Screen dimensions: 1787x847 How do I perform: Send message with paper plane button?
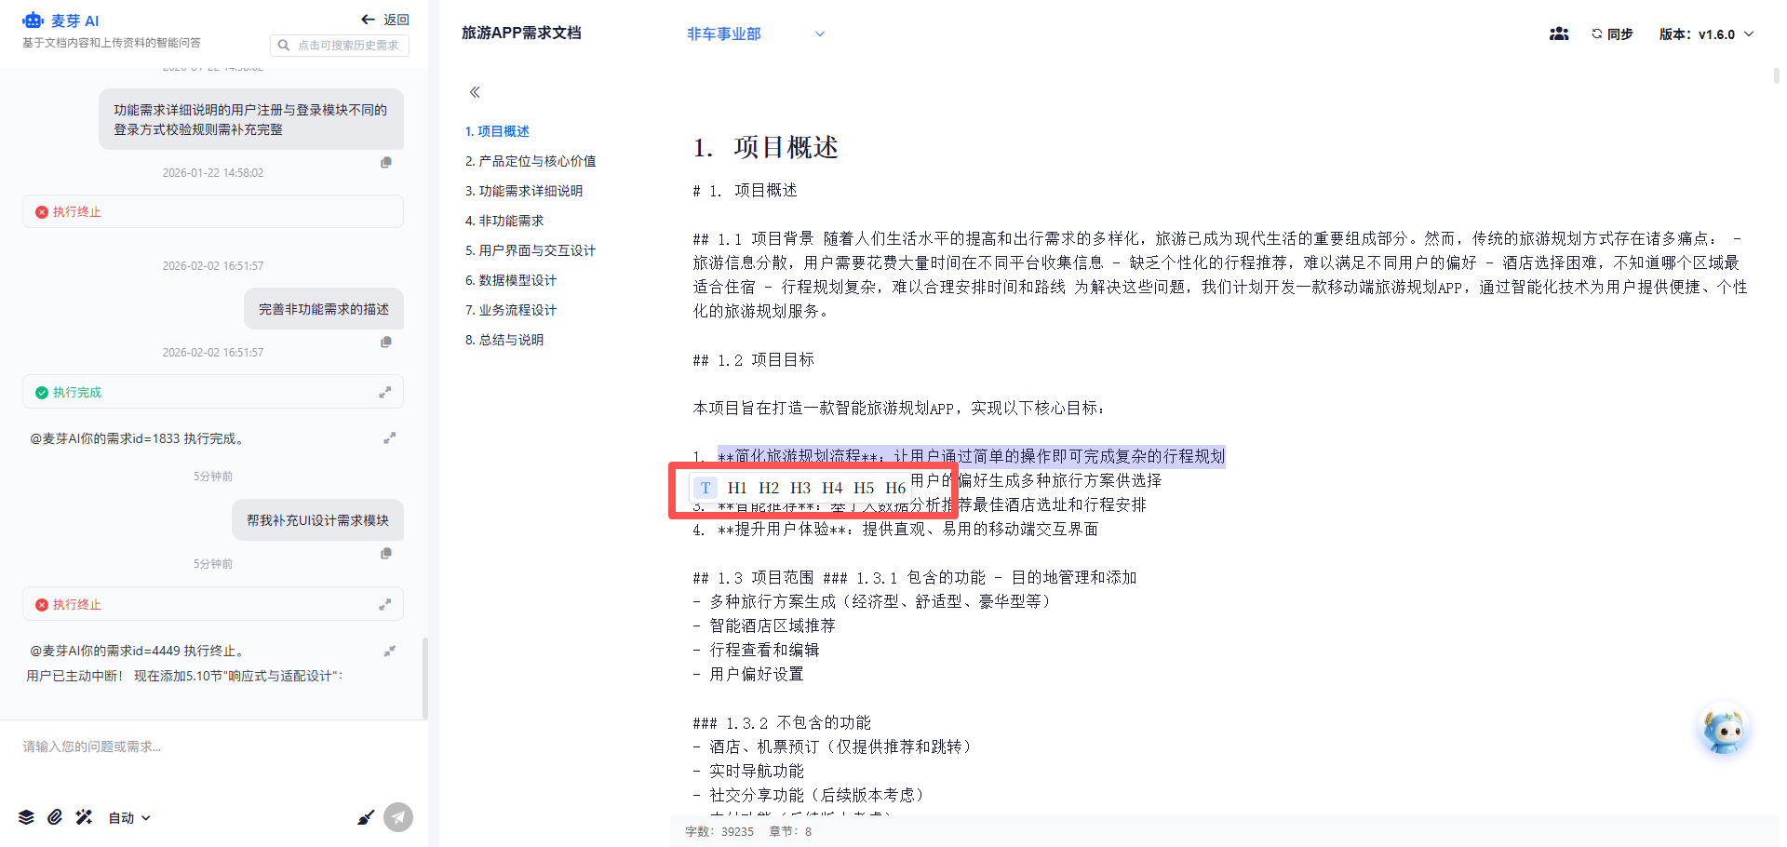pyautogui.click(x=398, y=817)
